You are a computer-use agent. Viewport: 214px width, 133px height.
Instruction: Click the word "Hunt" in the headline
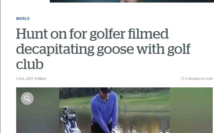pos(32,34)
